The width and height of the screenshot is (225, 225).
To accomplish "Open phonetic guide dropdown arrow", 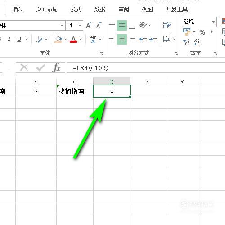I will tap(100, 40).
